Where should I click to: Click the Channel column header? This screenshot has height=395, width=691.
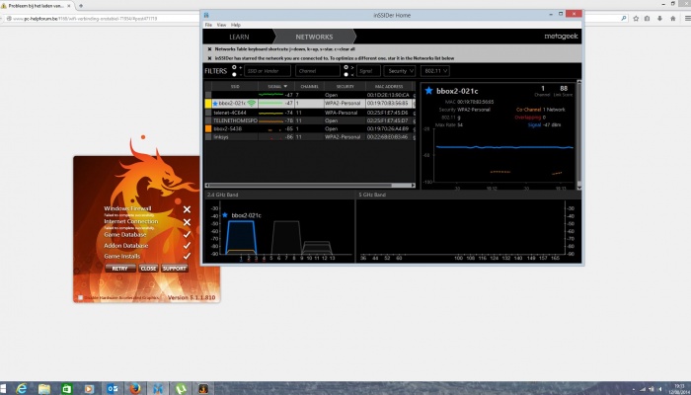(309, 87)
